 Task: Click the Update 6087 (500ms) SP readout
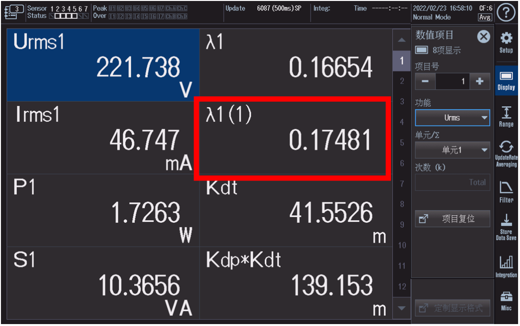263,8
